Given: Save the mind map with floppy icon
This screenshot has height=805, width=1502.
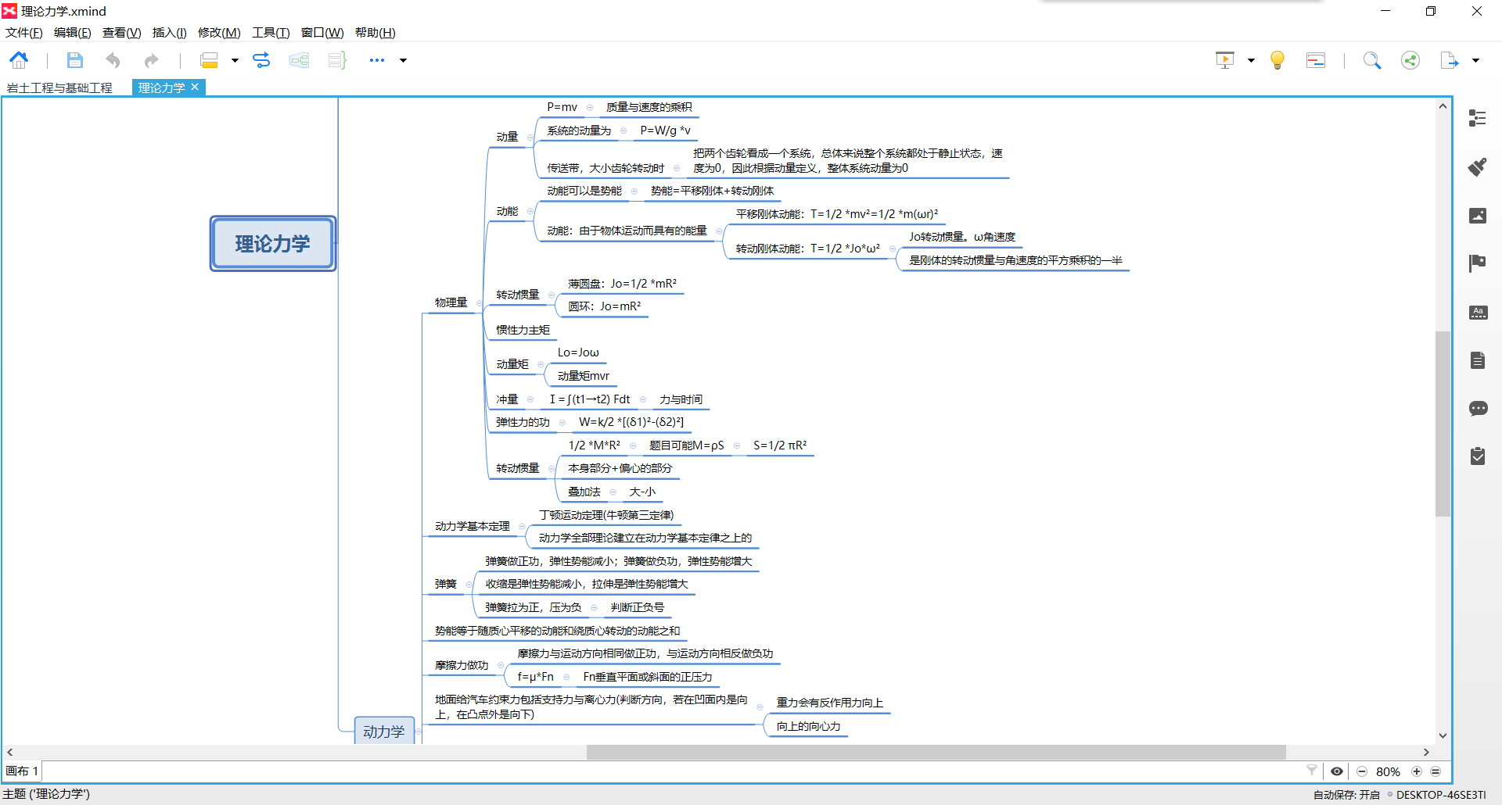Looking at the screenshot, I should point(74,60).
